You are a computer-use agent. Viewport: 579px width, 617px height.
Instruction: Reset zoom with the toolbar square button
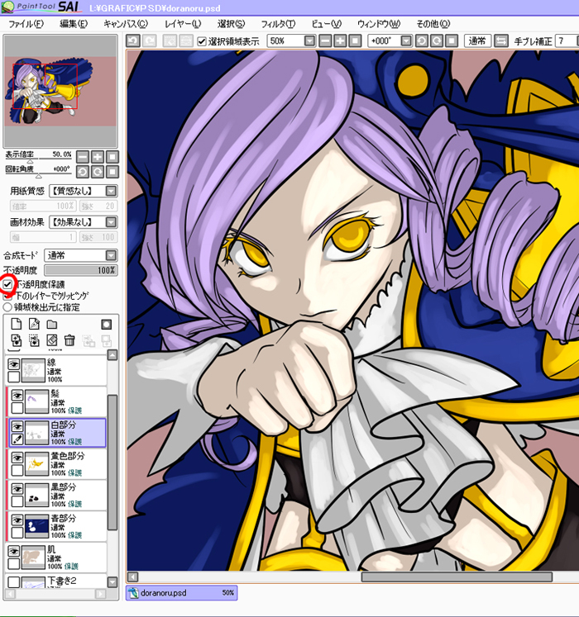pos(355,41)
